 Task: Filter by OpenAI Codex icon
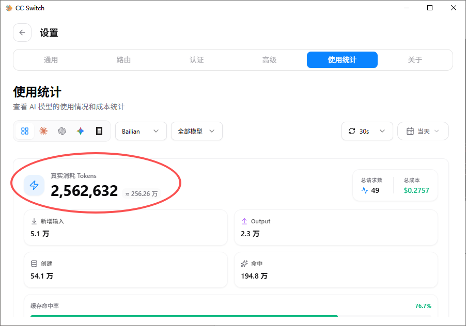click(62, 131)
